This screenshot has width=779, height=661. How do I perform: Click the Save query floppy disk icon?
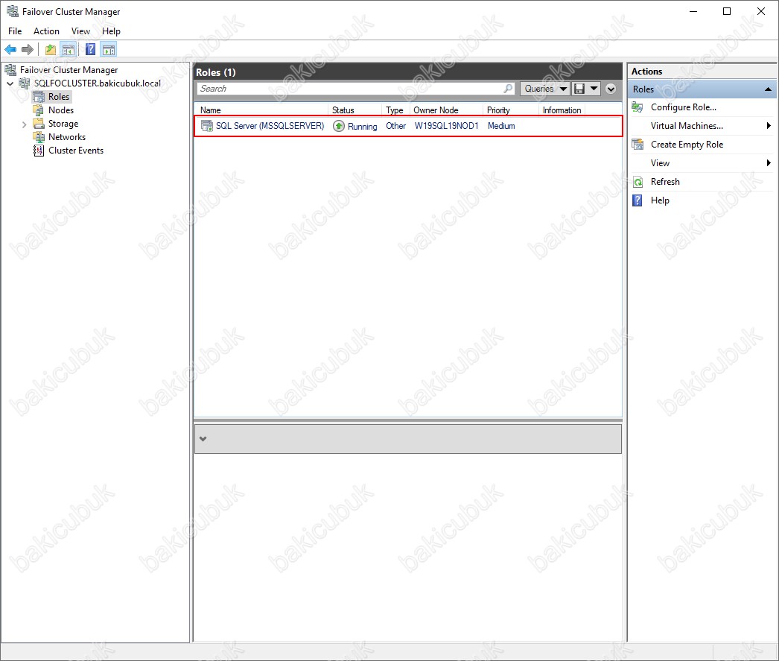coord(579,89)
